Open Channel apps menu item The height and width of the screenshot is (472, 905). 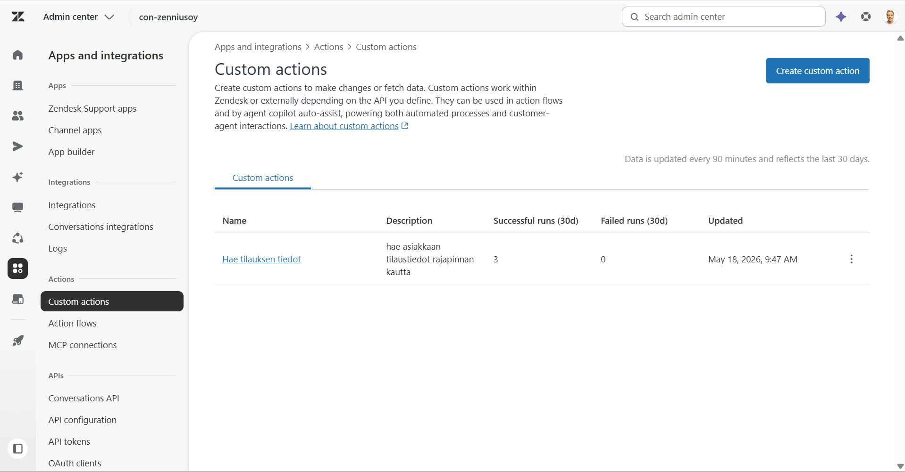coord(75,130)
